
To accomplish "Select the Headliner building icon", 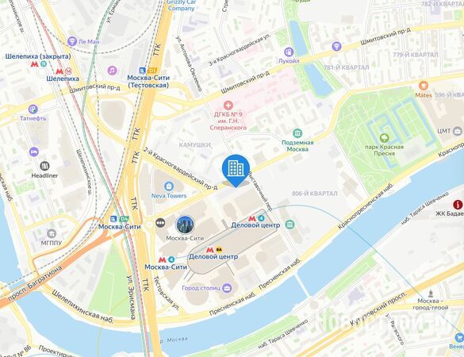I will coord(44,166).
